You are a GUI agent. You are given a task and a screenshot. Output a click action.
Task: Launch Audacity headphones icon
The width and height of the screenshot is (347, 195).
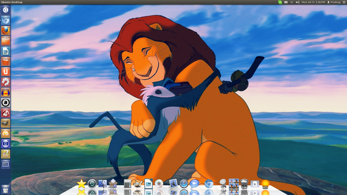coord(5,93)
